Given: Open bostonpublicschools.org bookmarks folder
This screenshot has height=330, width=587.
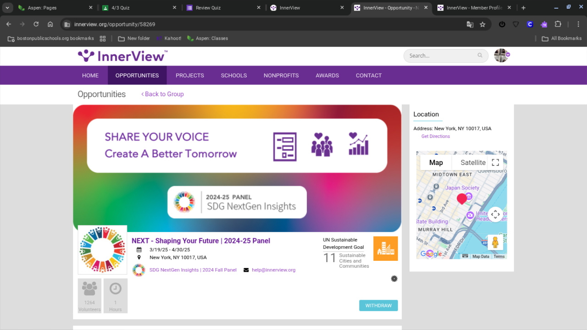Looking at the screenshot, I should click(x=51, y=38).
